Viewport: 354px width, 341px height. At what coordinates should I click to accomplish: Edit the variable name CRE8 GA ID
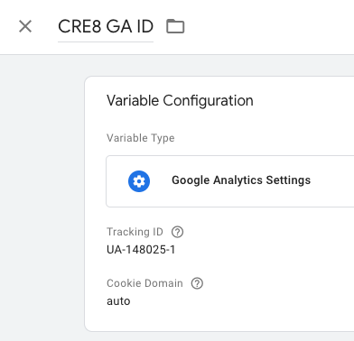click(x=106, y=26)
